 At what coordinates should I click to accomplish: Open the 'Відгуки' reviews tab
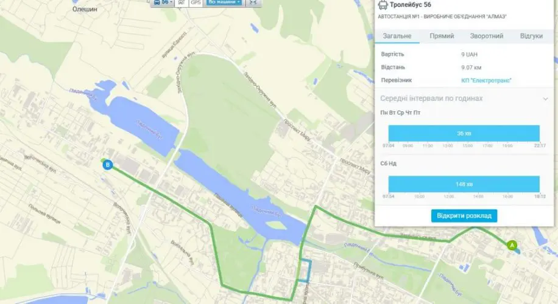coord(531,36)
